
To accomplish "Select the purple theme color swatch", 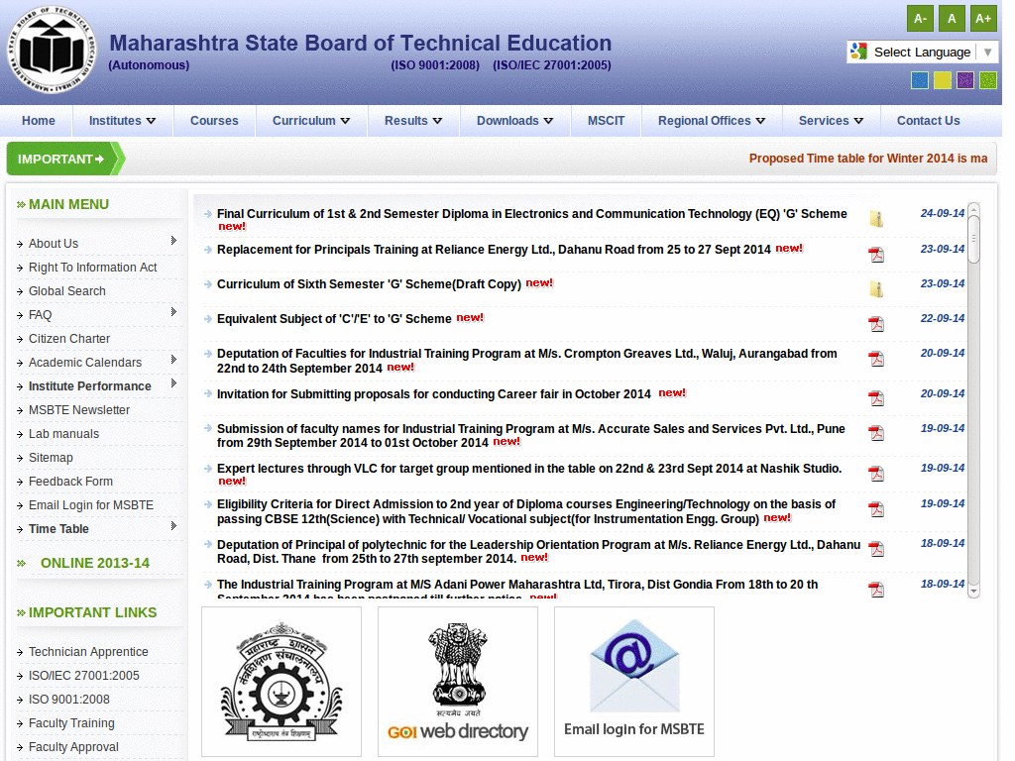I will pos(965,80).
